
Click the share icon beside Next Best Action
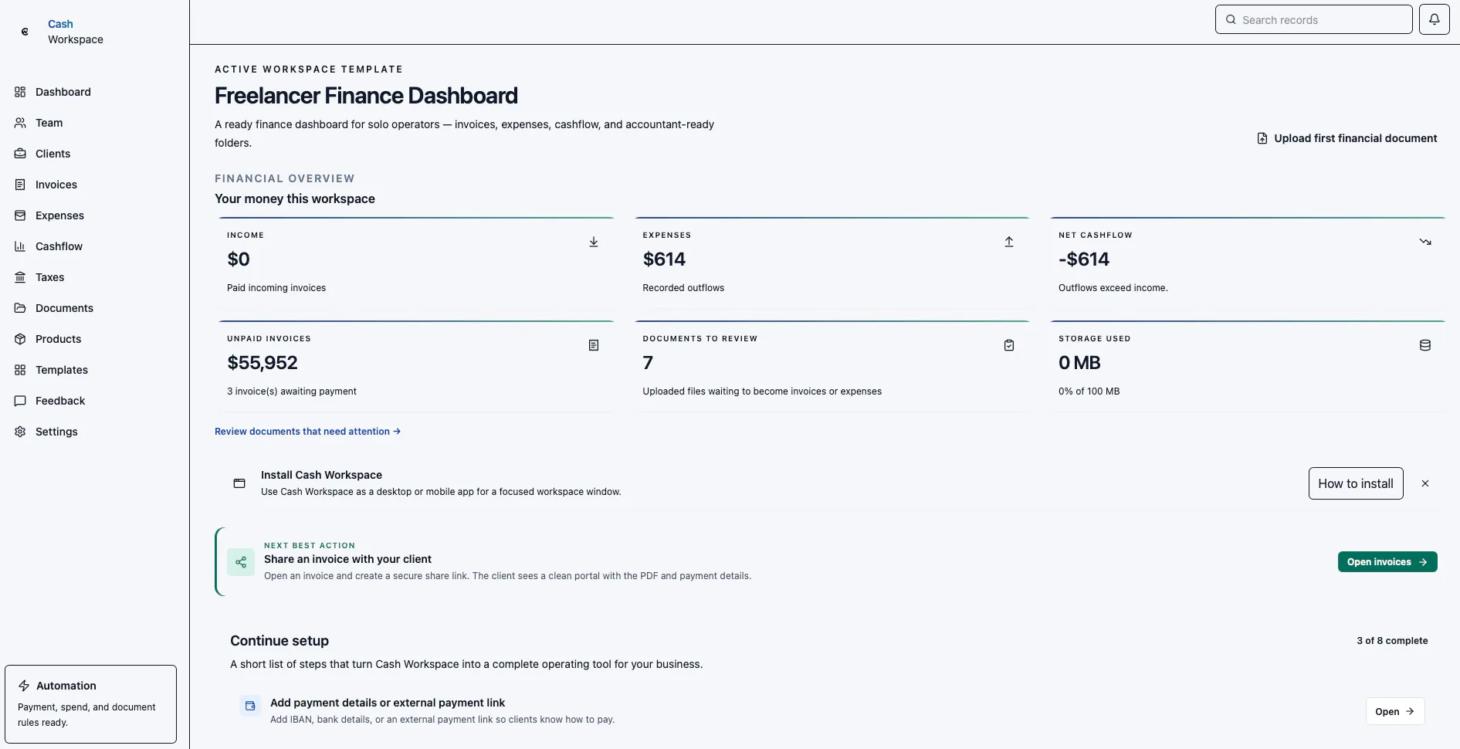(241, 562)
